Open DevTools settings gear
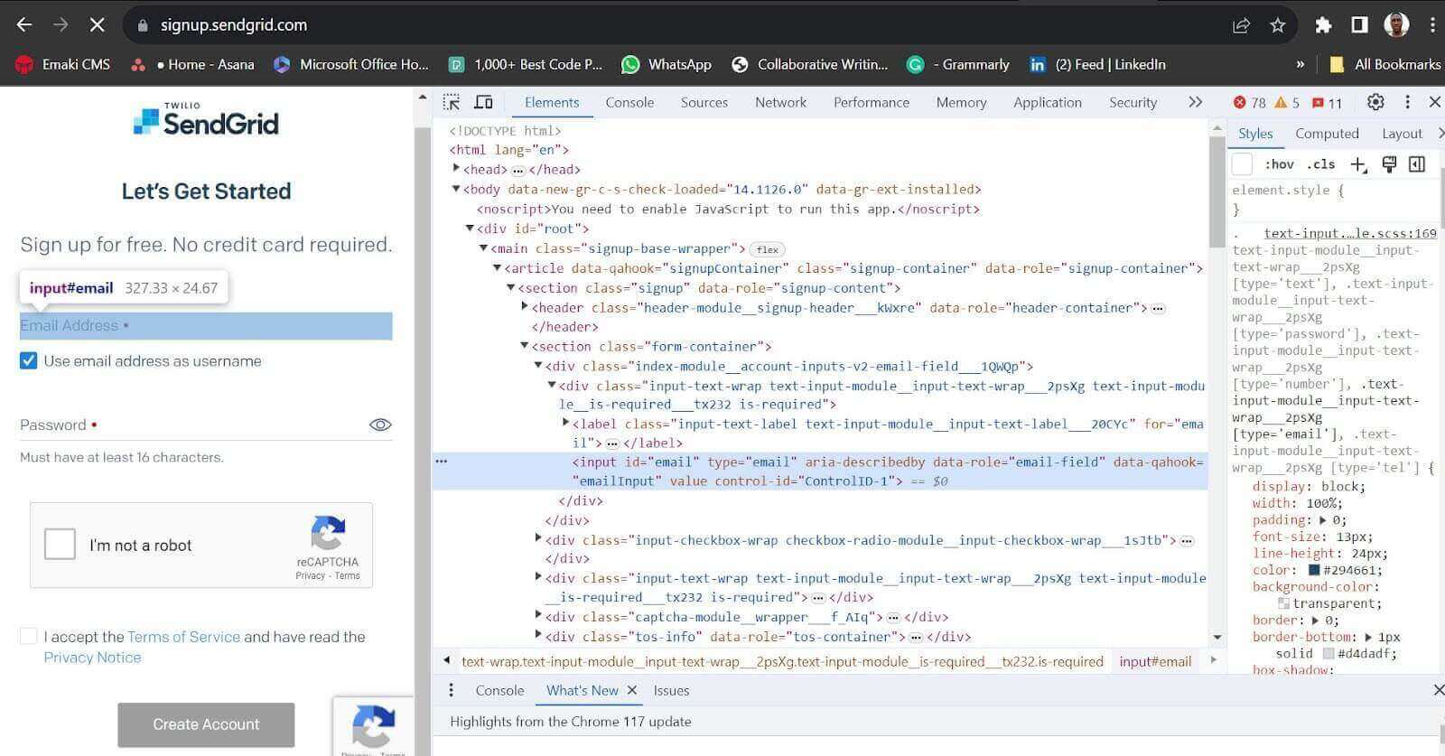 pyautogui.click(x=1375, y=102)
